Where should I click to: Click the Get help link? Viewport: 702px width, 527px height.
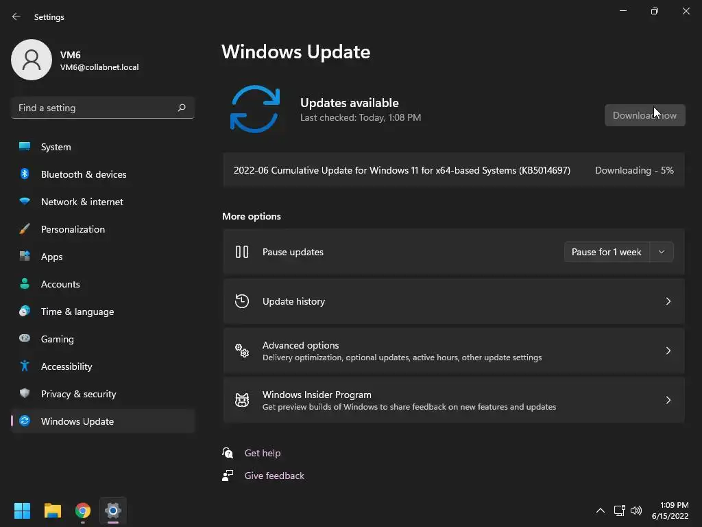263,453
